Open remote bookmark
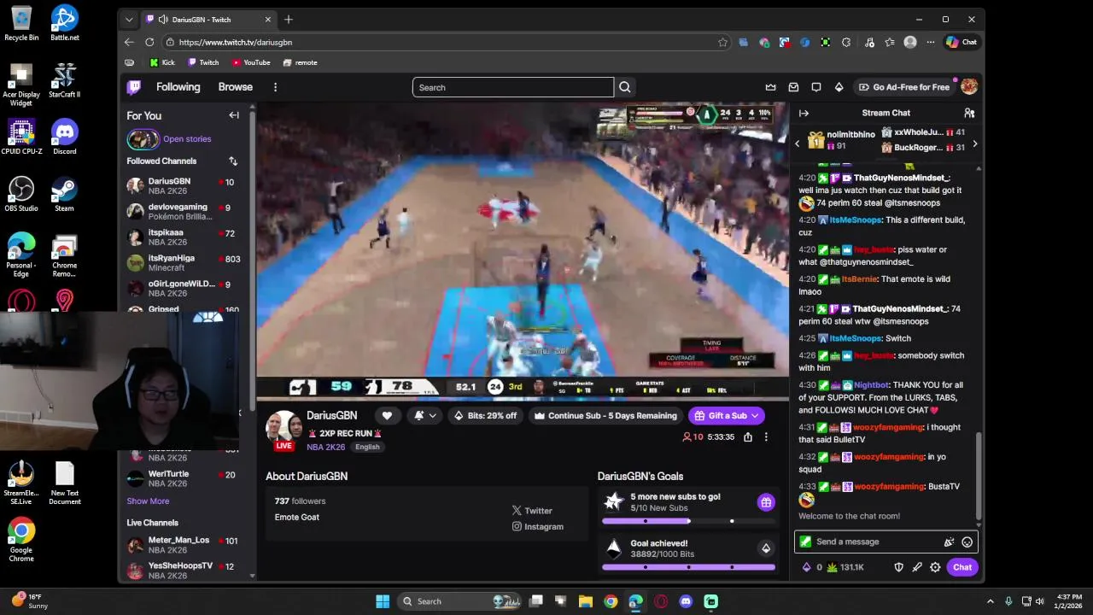The image size is (1093, 615). click(300, 62)
